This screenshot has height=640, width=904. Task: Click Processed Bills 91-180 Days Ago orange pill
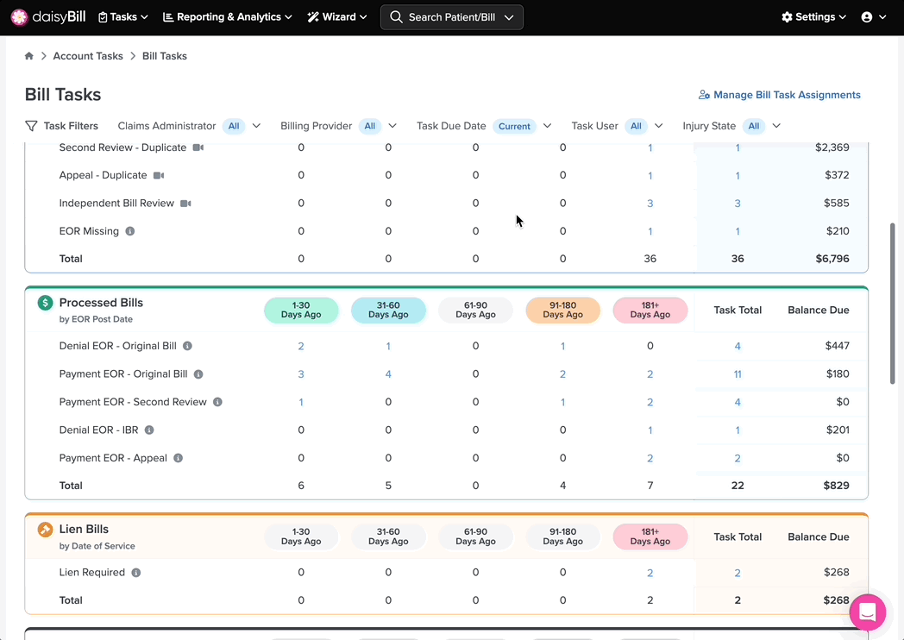(x=562, y=311)
